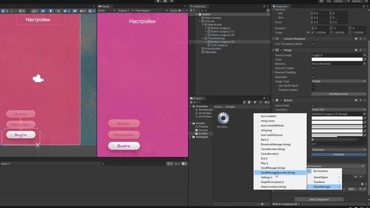Open Image Type dropdown
This screenshot has height=208, width=370.
[x=339, y=81]
